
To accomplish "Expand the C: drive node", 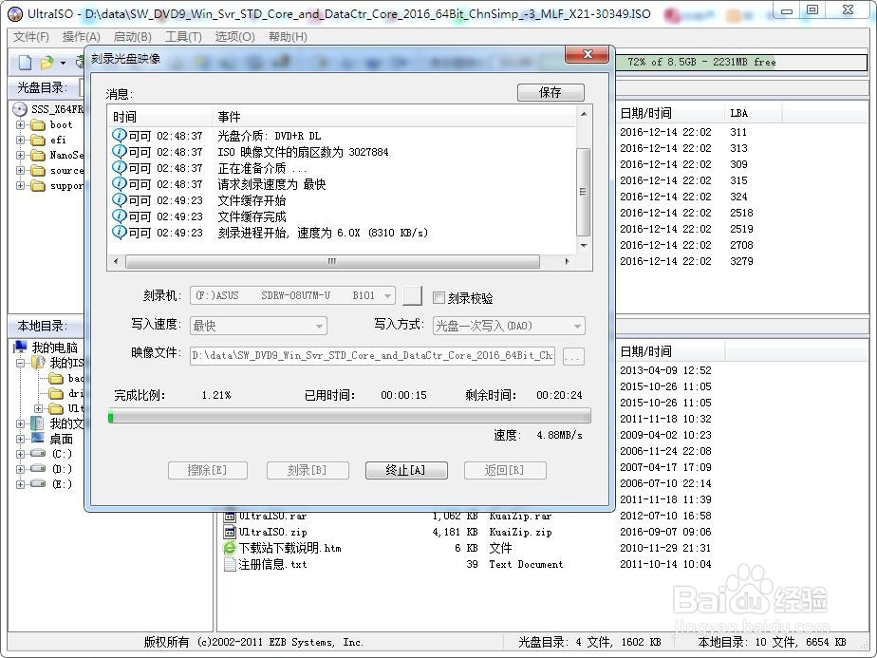I will (x=21, y=454).
